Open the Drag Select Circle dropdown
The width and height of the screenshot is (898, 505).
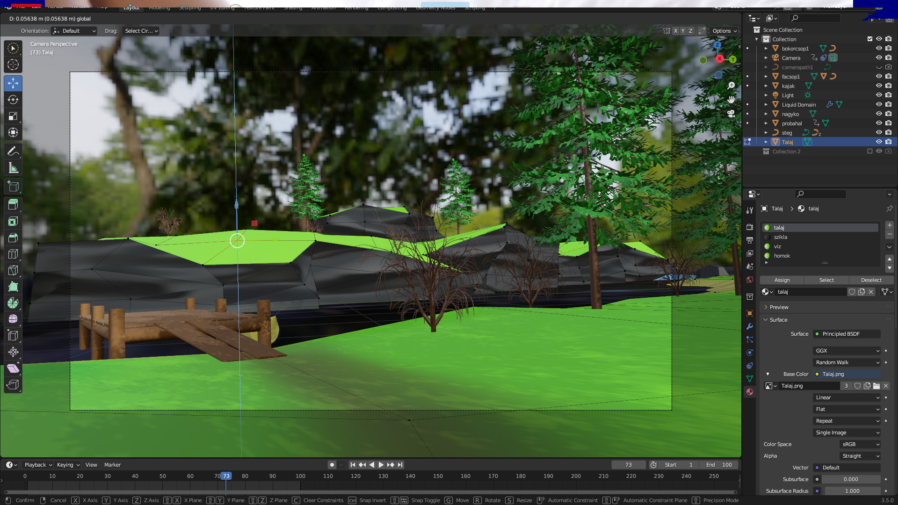click(x=141, y=31)
